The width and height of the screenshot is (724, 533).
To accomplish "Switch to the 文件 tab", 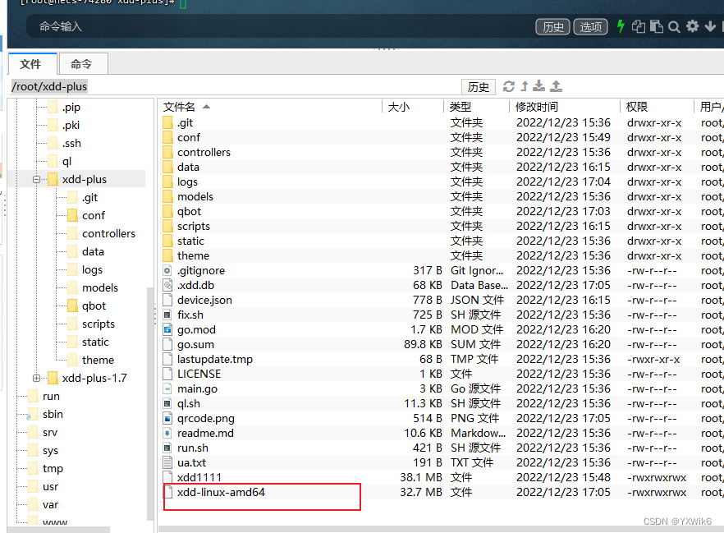I will tap(33, 64).
